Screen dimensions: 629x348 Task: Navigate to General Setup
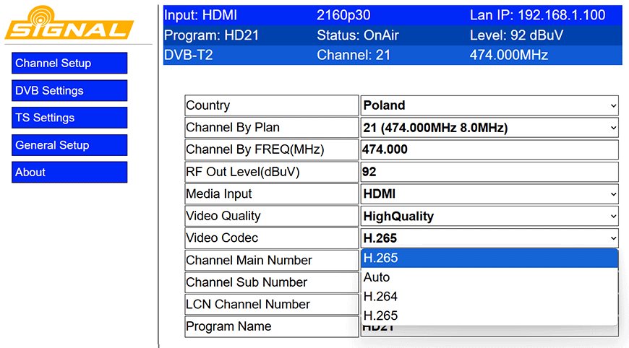[x=69, y=145]
